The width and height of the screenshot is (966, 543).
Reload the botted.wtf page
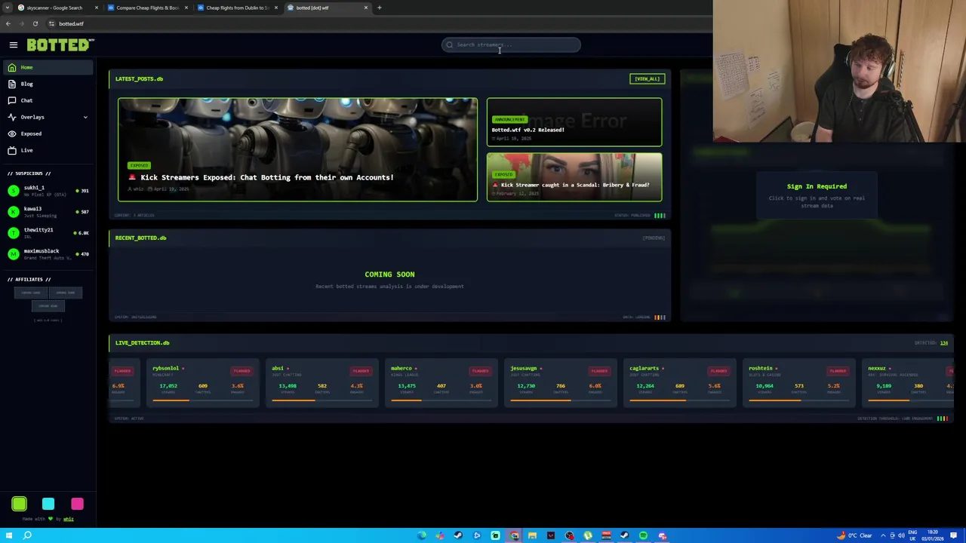click(35, 23)
